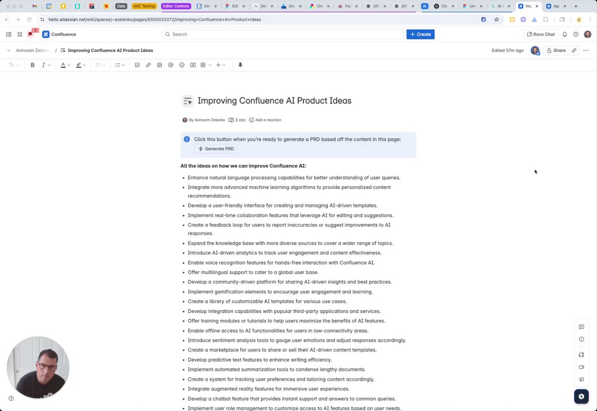Open Chrome extensions puzzle icon

click(546, 20)
